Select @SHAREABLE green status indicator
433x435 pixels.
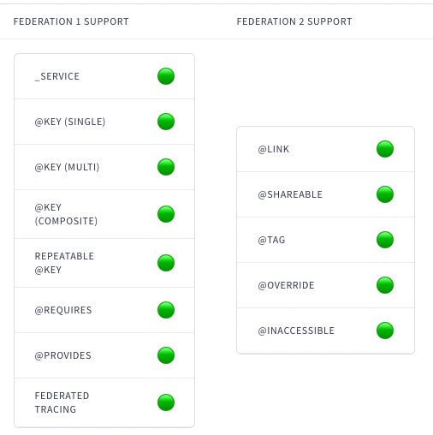[385, 194]
